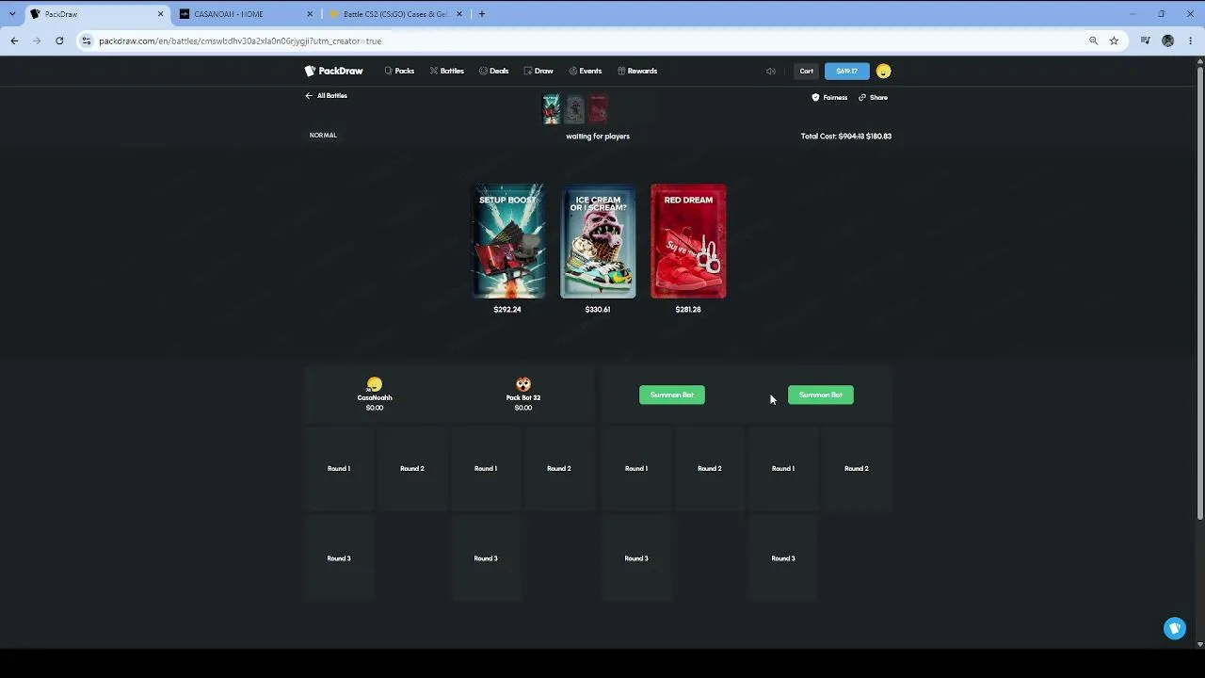Open the browser zoom control
The height and width of the screenshot is (678, 1205).
click(1093, 40)
